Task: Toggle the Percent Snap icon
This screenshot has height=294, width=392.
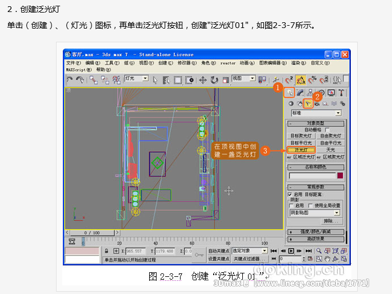Action: [x=312, y=80]
